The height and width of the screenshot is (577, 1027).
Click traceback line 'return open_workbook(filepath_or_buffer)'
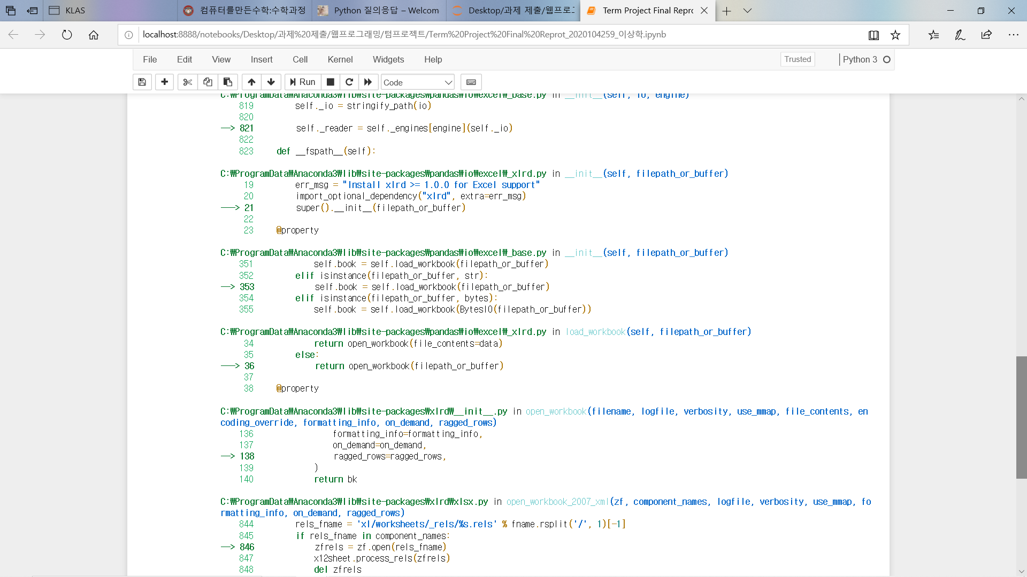409,366
